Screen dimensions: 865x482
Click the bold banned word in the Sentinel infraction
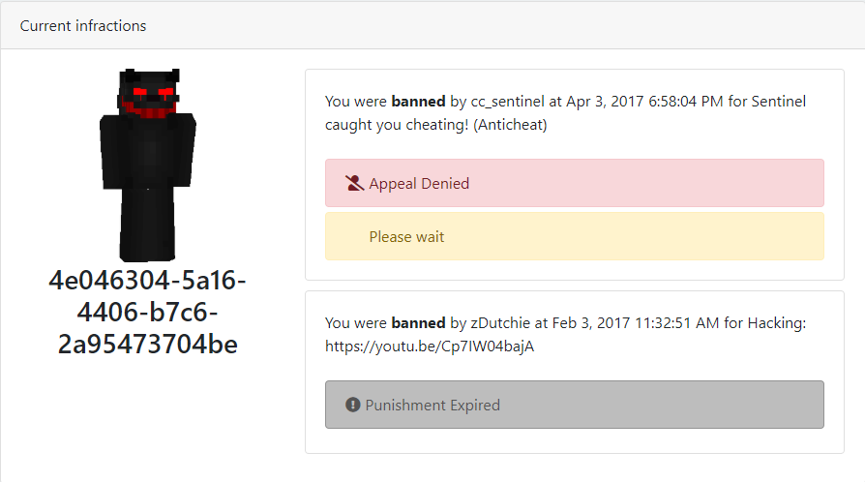point(418,102)
